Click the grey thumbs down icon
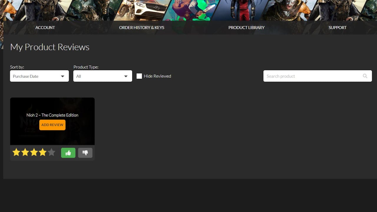Viewport: 377px width, 212px height. pos(85,153)
